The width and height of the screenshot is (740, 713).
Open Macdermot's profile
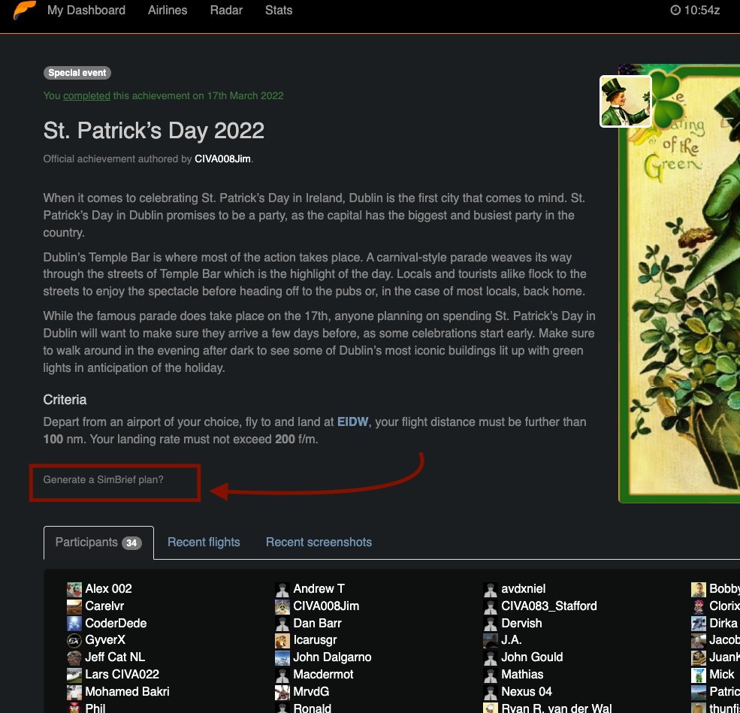pyautogui.click(x=324, y=675)
